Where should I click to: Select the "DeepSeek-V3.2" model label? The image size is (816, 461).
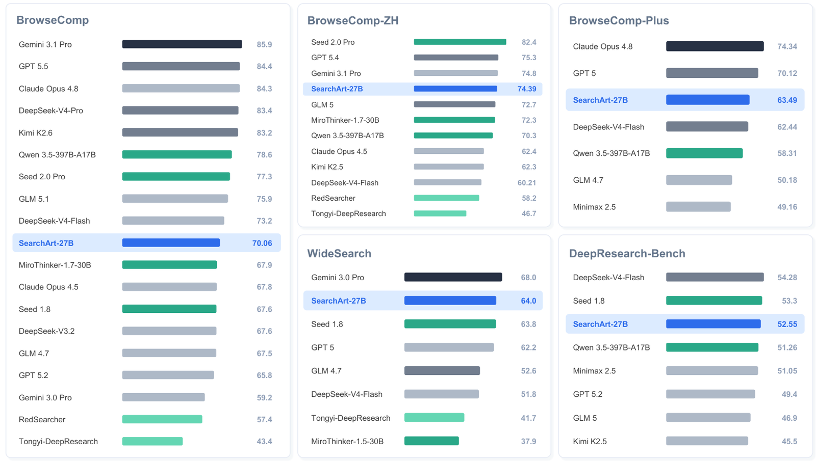click(x=46, y=331)
